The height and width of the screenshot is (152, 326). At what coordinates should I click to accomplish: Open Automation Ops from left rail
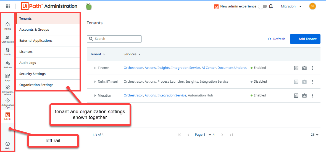click(x=8, y=103)
